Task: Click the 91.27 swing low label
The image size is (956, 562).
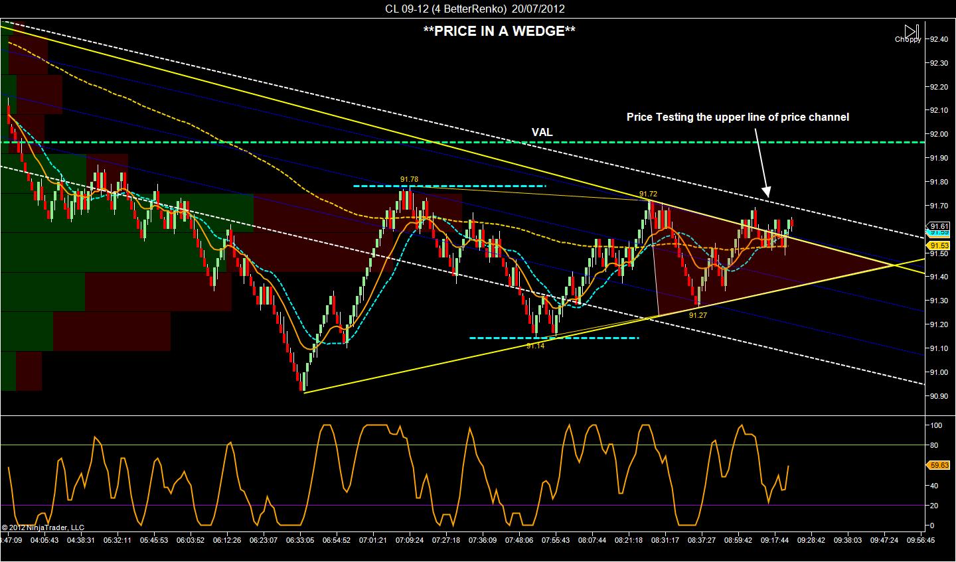Action: (x=698, y=315)
